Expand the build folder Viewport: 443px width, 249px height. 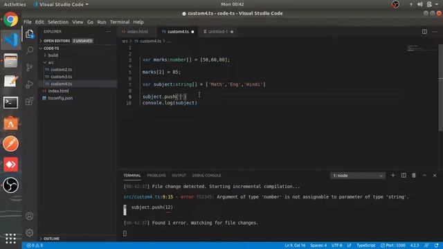(53, 55)
